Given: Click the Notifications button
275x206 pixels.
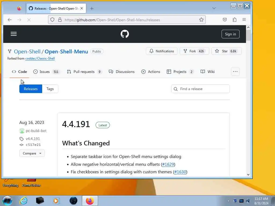Looking at the screenshot, I should (x=162, y=51).
